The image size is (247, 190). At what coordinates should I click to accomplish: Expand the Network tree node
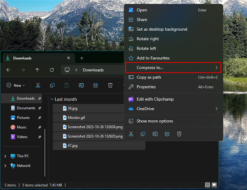coord(5,166)
